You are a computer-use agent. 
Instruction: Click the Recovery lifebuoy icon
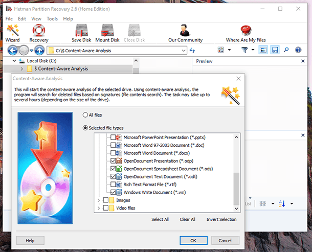tap(39, 31)
